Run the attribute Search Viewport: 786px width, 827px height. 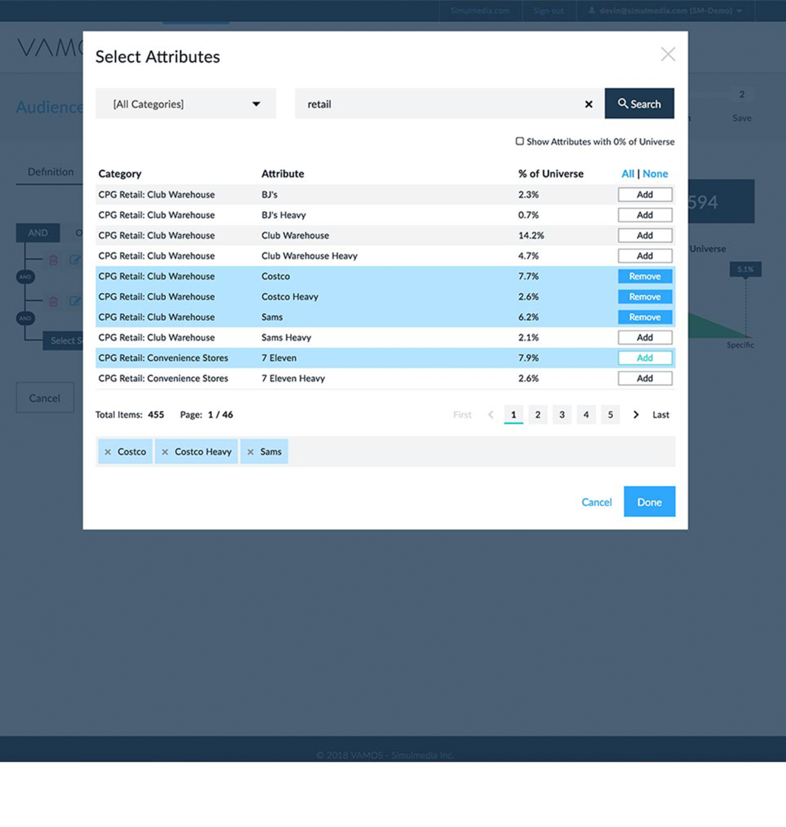[x=639, y=104]
